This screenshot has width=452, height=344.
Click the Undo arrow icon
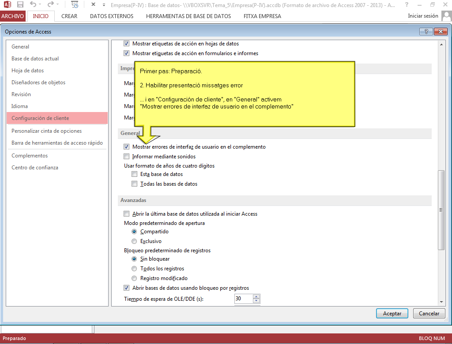pos(33,4)
